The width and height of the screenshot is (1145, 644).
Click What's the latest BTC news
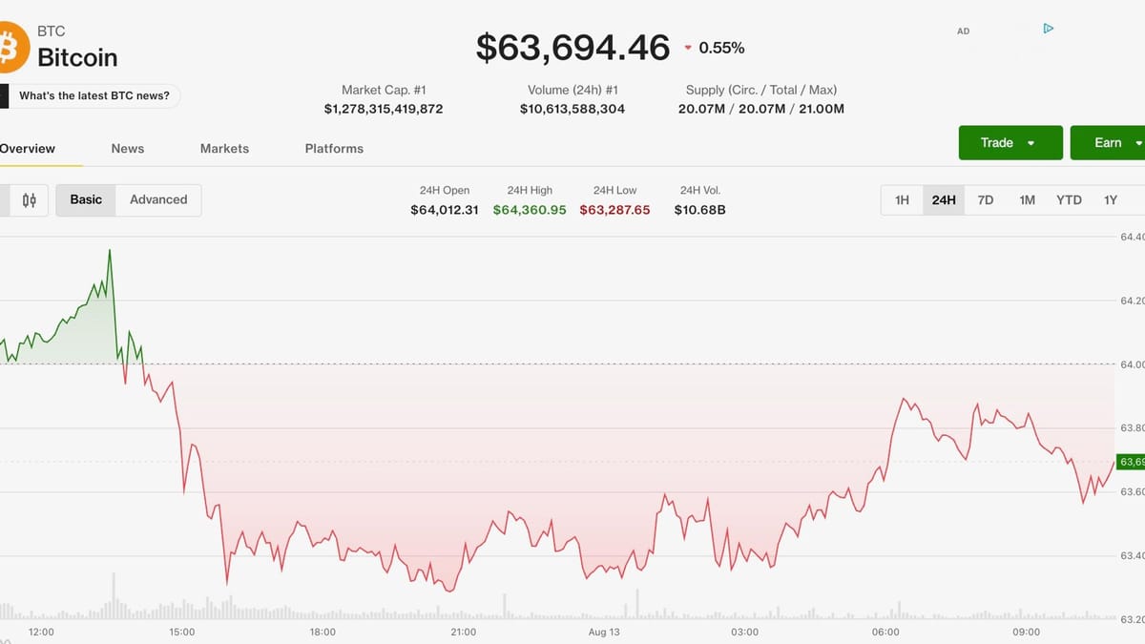tap(94, 95)
